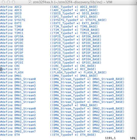Click the macro name DMA2_Stream6
Screen dimensions: 137x140
(x=25, y=128)
